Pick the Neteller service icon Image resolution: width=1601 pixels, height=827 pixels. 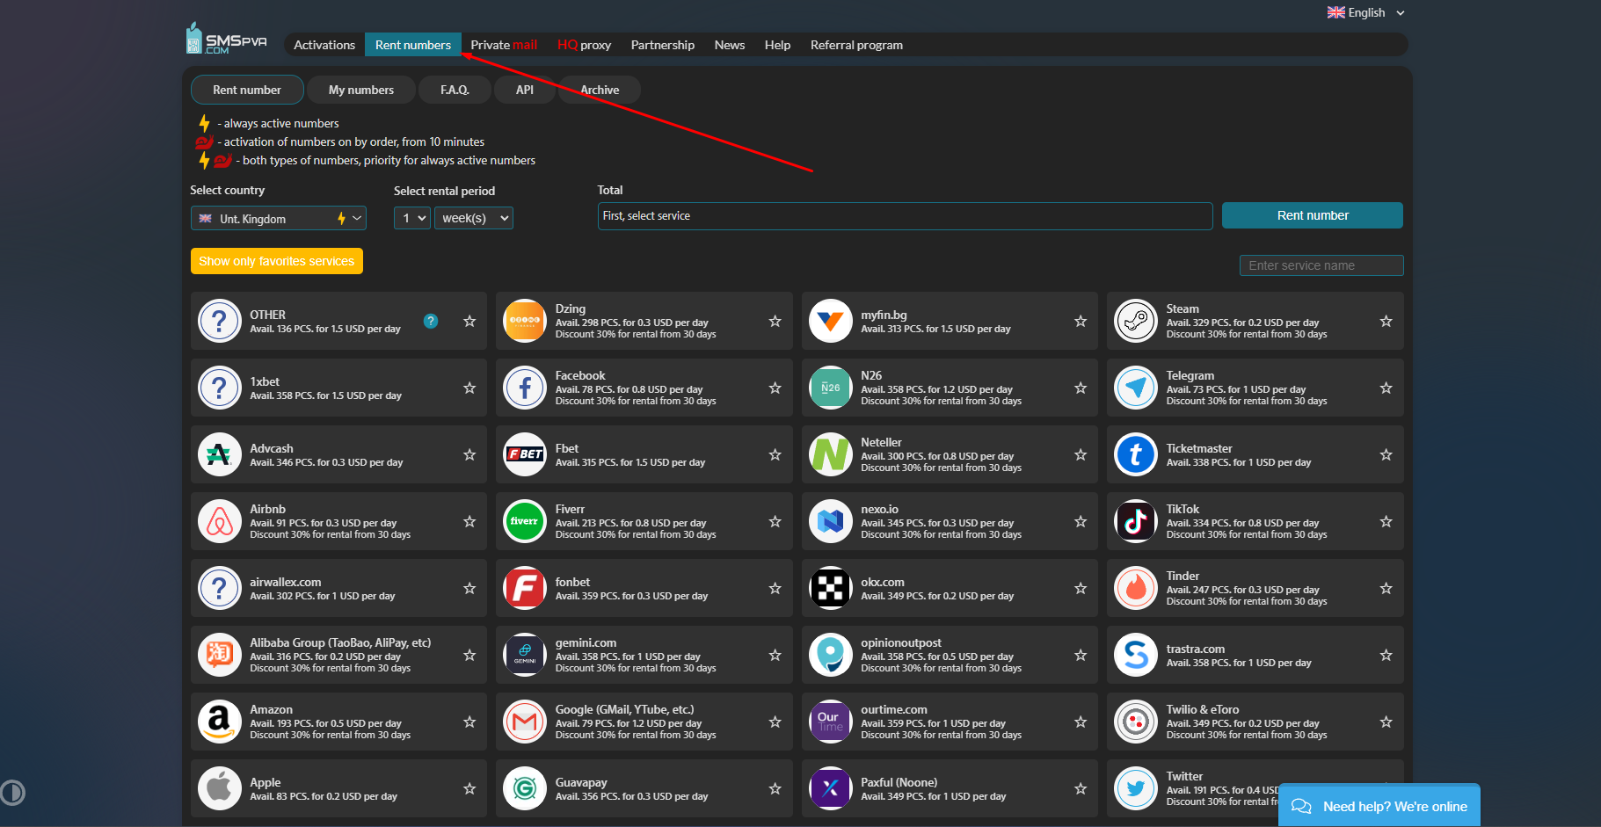(831, 454)
